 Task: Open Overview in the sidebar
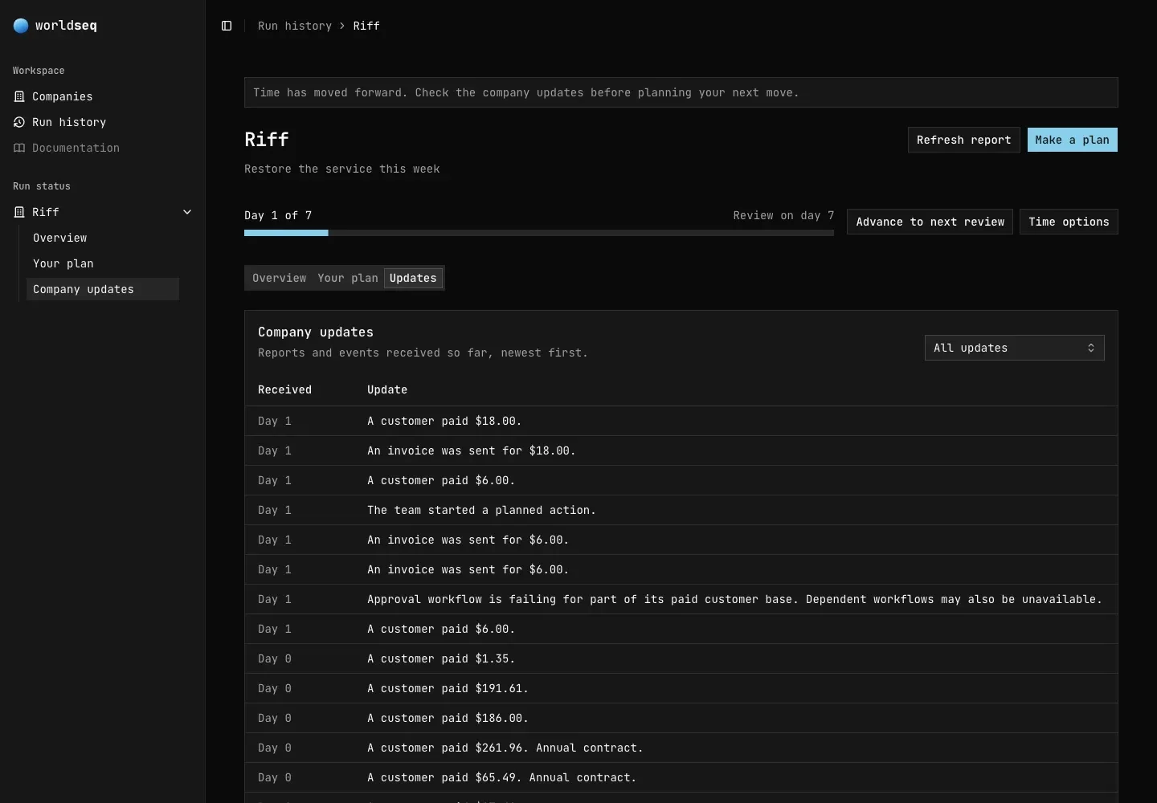[x=103, y=238]
